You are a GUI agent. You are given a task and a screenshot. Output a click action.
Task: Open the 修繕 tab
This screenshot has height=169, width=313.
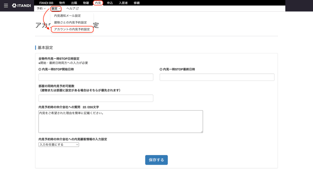(136, 3)
